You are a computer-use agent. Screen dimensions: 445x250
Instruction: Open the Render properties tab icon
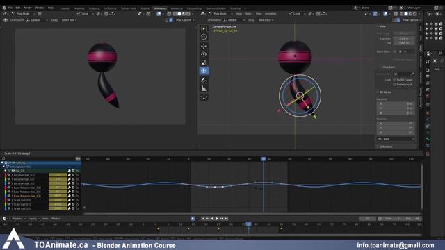tap(428, 69)
